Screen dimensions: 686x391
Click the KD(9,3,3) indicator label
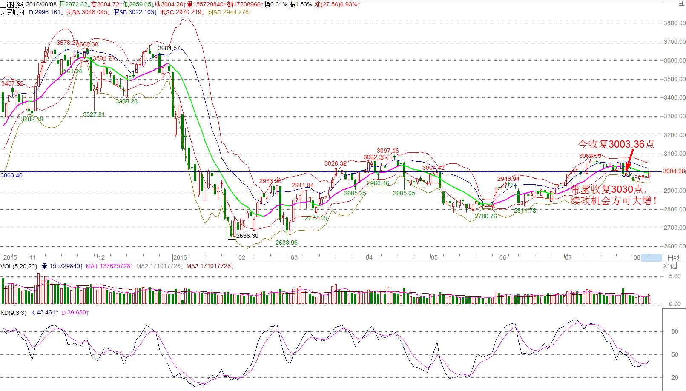(x=14, y=313)
